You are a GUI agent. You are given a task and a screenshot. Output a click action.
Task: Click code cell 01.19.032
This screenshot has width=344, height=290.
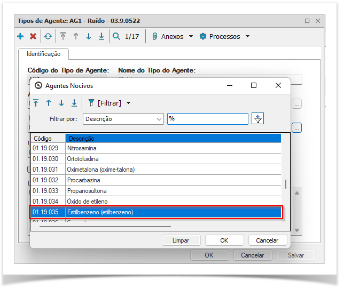48,180
